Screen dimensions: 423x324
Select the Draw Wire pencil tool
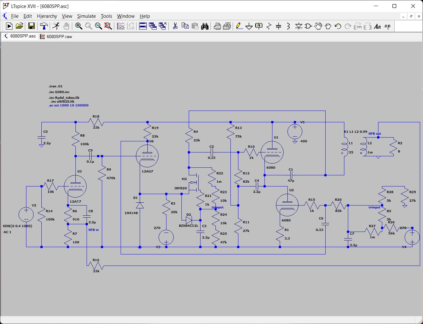[239, 26]
